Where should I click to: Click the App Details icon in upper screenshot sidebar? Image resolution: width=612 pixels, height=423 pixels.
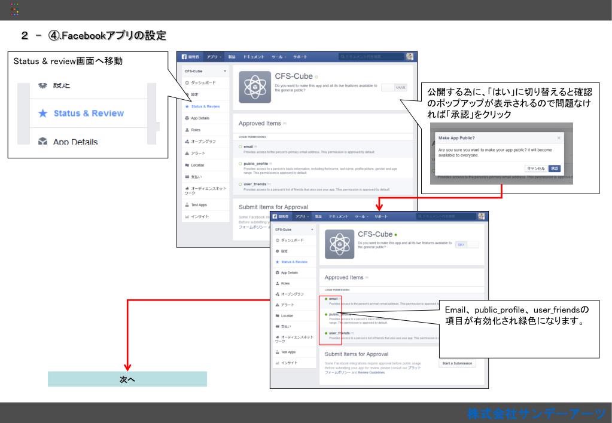pyautogui.click(x=187, y=118)
